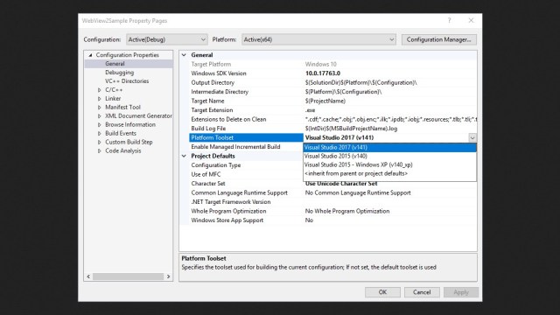Select VC++ Directories in the tree
Viewport: 560px width, 315px height.
click(x=127, y=81)
